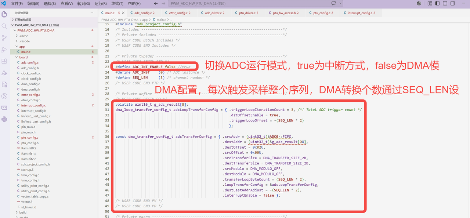Open main.c in file explorer
The width and height of the screenshot is (470, 218).
point(54,52)
